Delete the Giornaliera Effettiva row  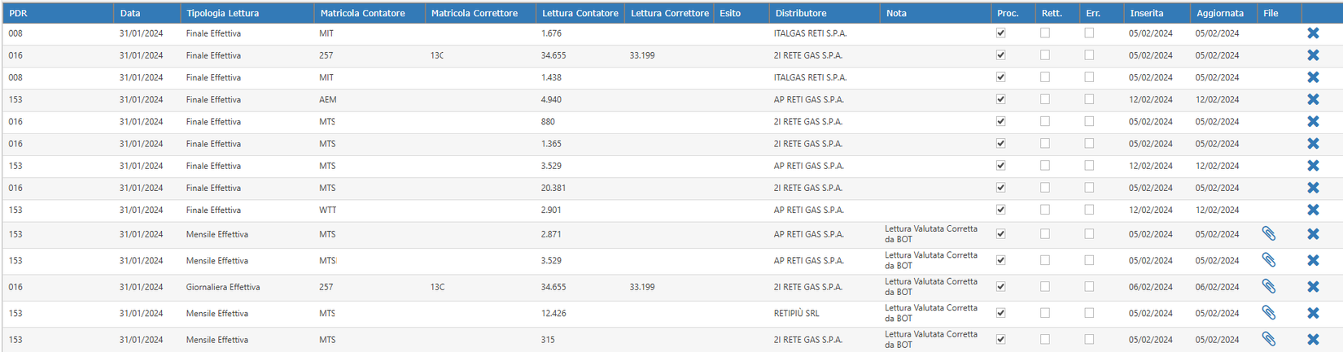coord(1313,287)
